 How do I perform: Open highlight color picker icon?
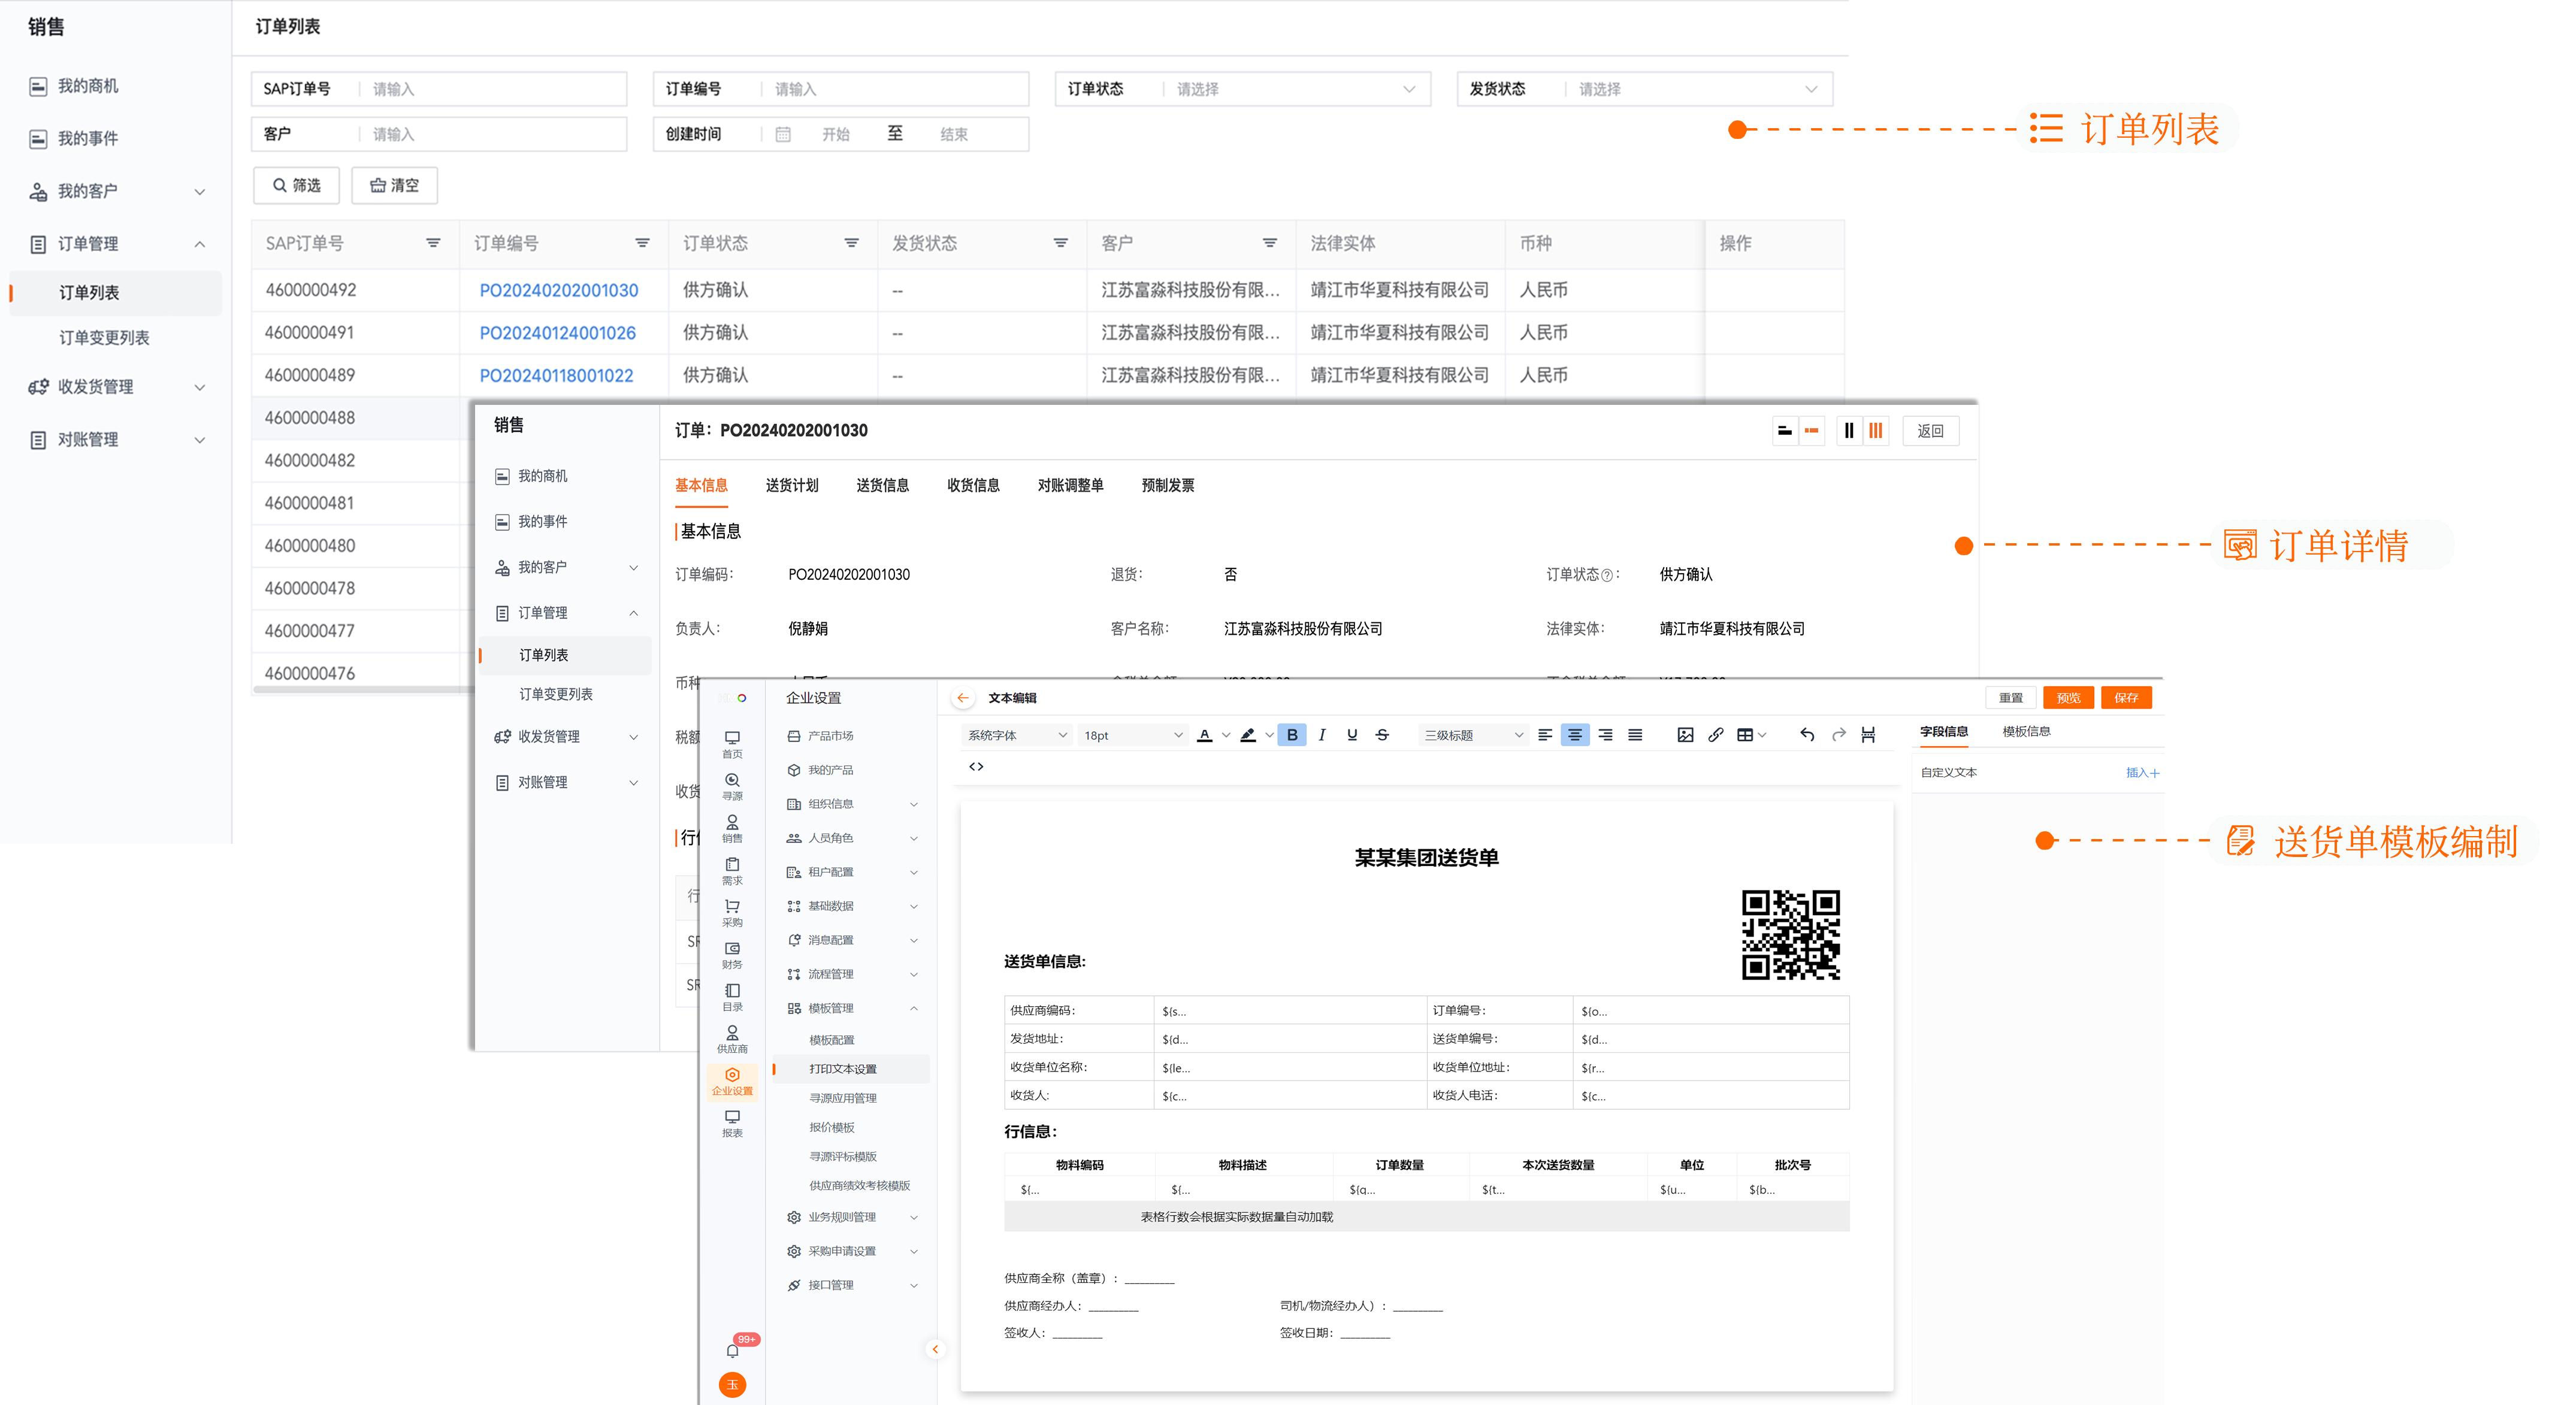[x=1248, y=735]
